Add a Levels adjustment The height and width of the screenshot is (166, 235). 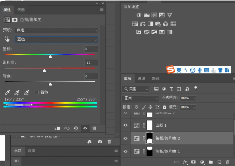pos(147,15)
